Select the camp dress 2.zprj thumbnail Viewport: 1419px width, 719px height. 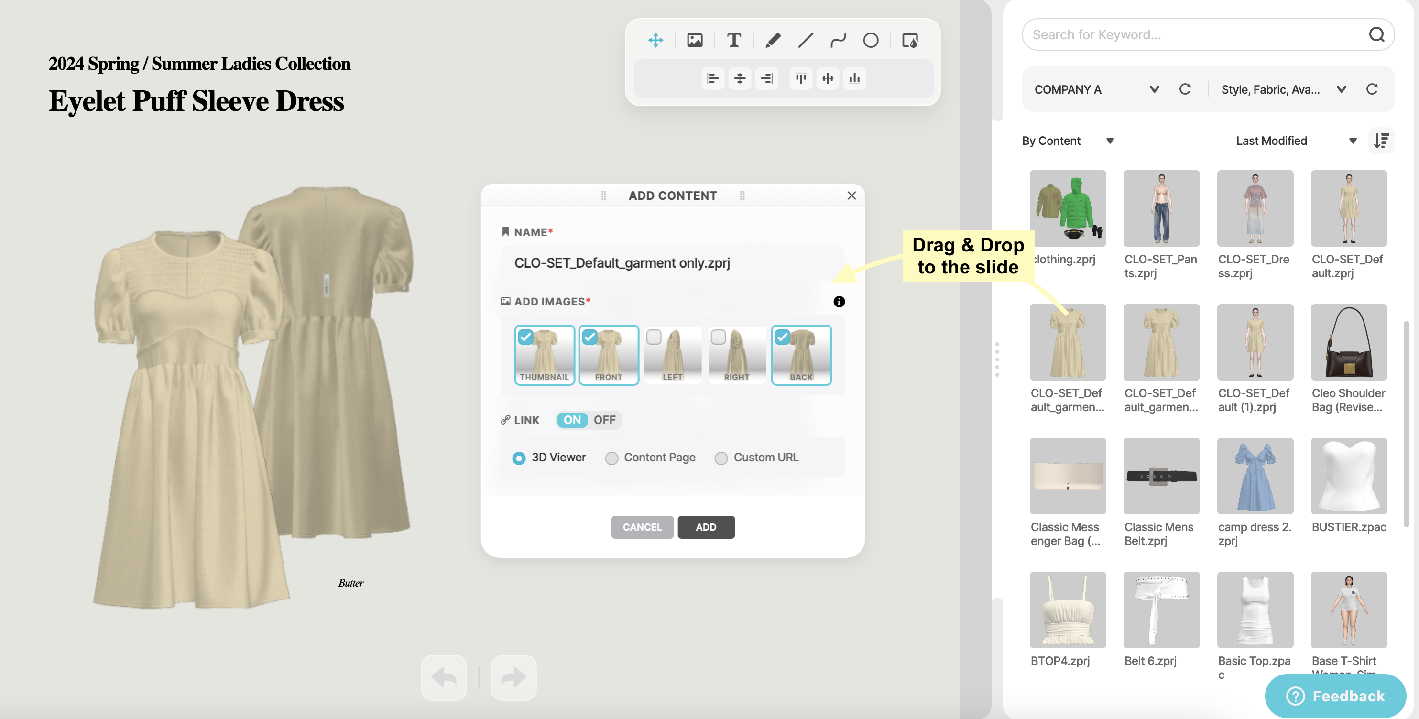[1255, 476]
